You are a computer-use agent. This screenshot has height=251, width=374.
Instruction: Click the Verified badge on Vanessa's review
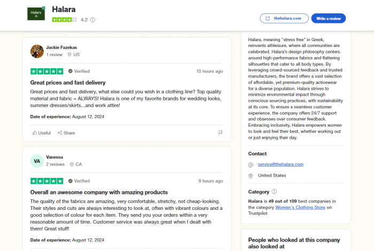click(x=79, y=181)
